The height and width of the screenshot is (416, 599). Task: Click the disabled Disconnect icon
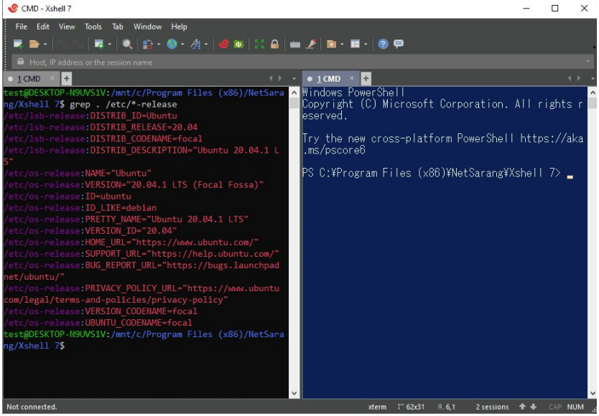(x=78, y=44)
